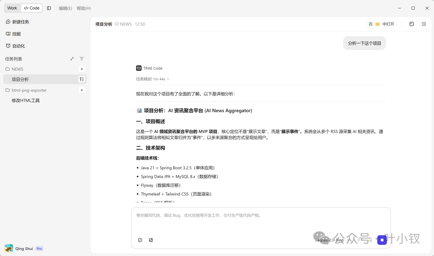Click the task steps icon on 项目分析

(82, 79)
